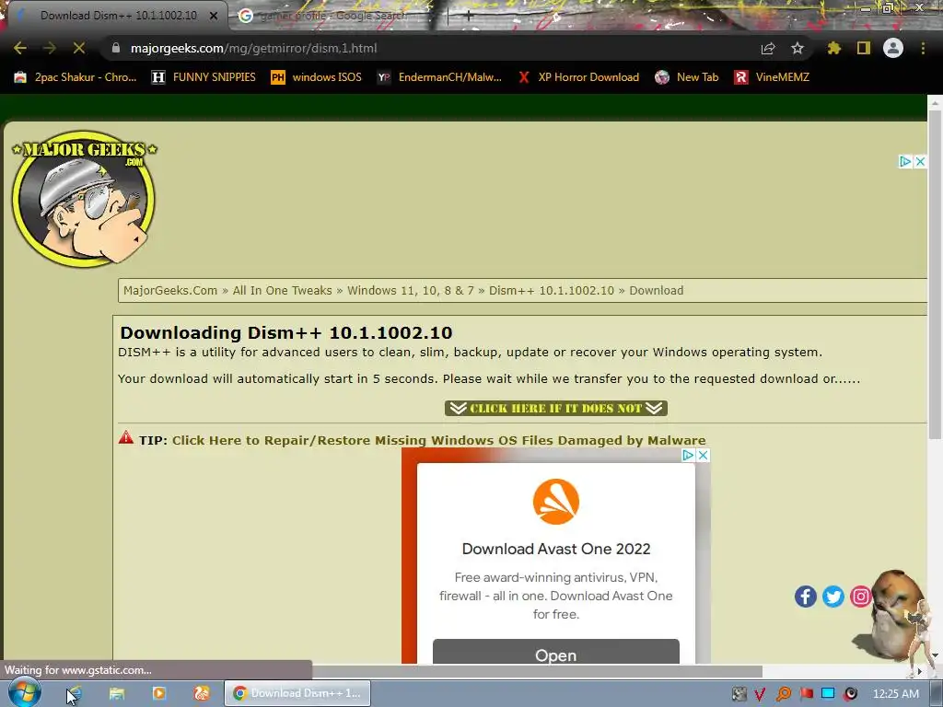Open the Windows Start orb
The image size is (943, 707).
tap(25, 692)
